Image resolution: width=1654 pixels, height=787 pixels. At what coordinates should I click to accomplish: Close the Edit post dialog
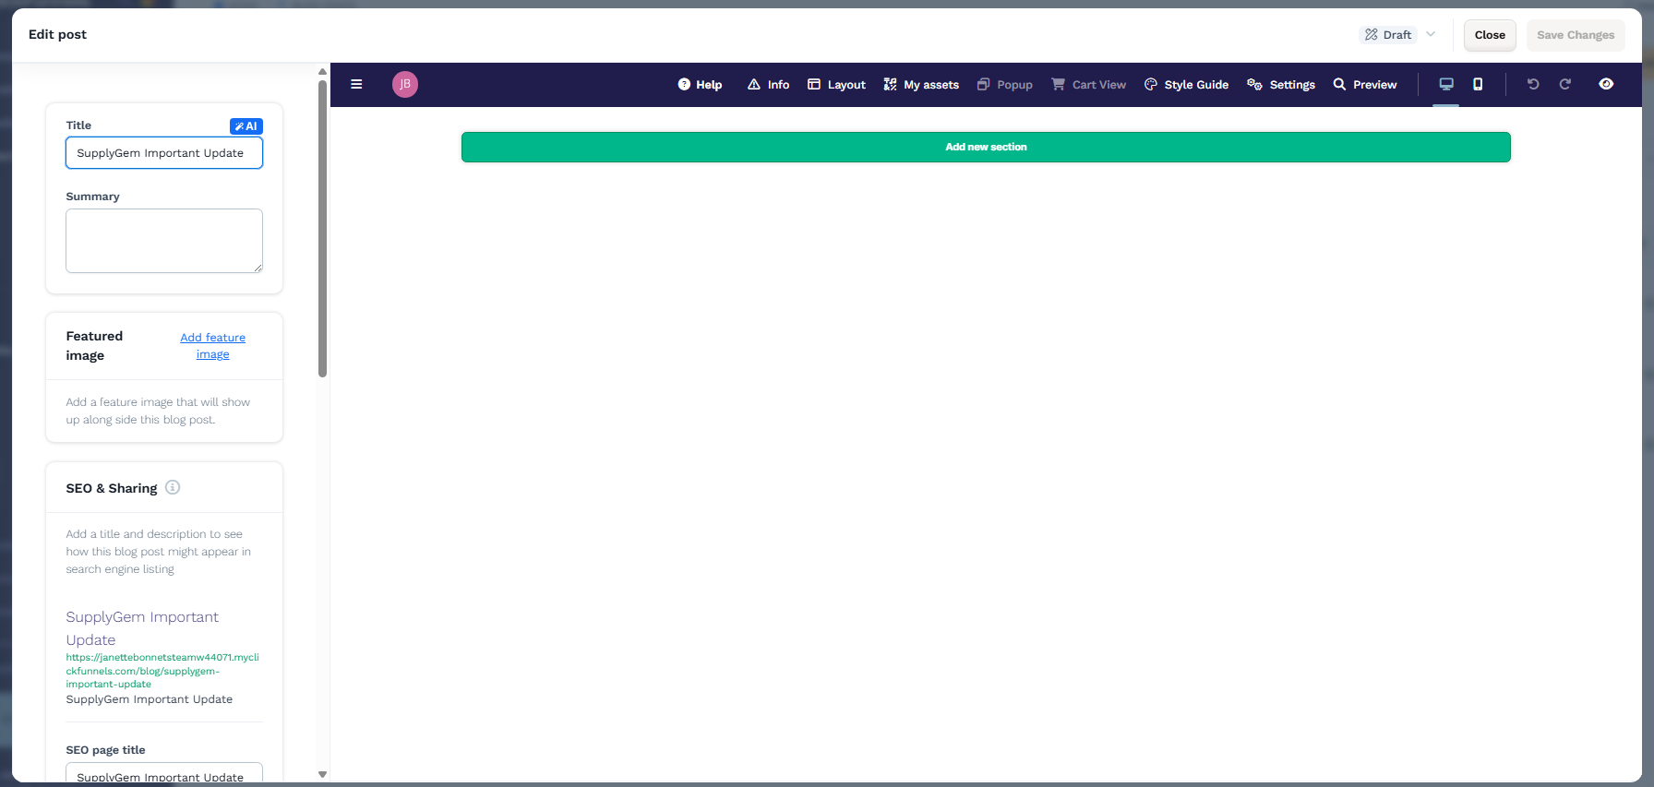tap(1490, 35)
